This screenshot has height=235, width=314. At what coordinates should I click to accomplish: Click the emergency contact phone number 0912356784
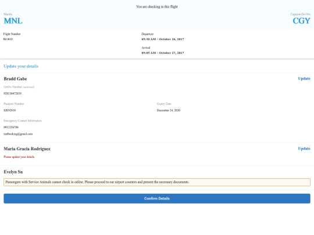[x=11, y=127]
